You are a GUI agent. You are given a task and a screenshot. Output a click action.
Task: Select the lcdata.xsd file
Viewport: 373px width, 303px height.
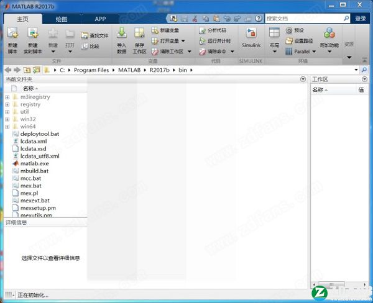34,149
